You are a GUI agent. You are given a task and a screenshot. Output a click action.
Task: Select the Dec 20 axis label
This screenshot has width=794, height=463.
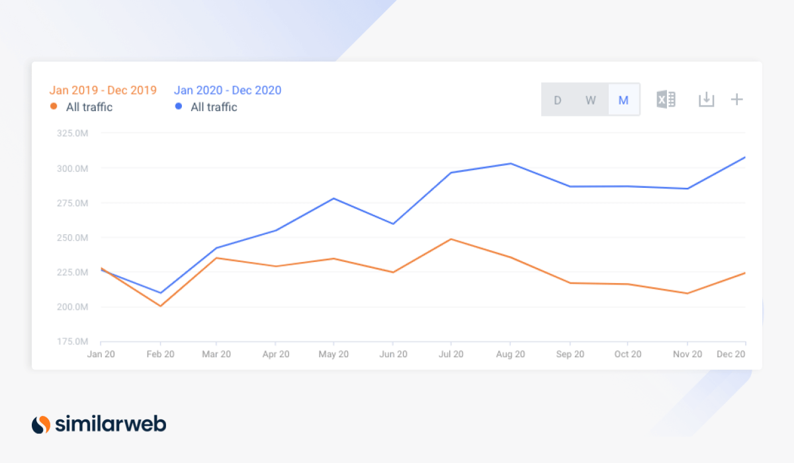click(730, 354)
